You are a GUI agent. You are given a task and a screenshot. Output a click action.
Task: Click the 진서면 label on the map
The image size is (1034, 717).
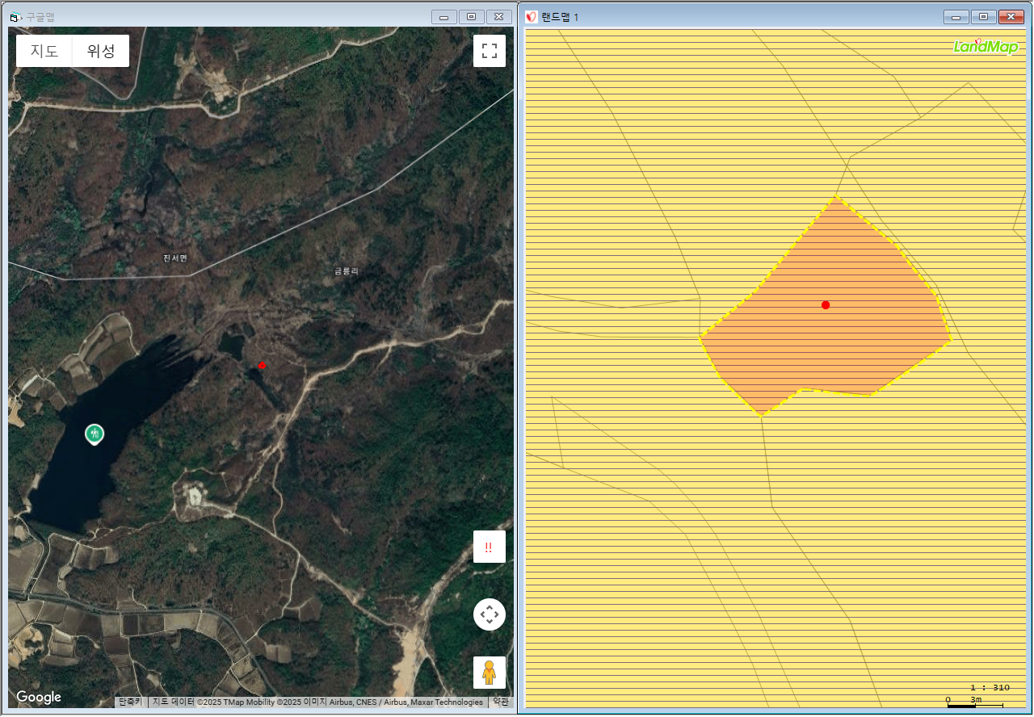(174, 258)
